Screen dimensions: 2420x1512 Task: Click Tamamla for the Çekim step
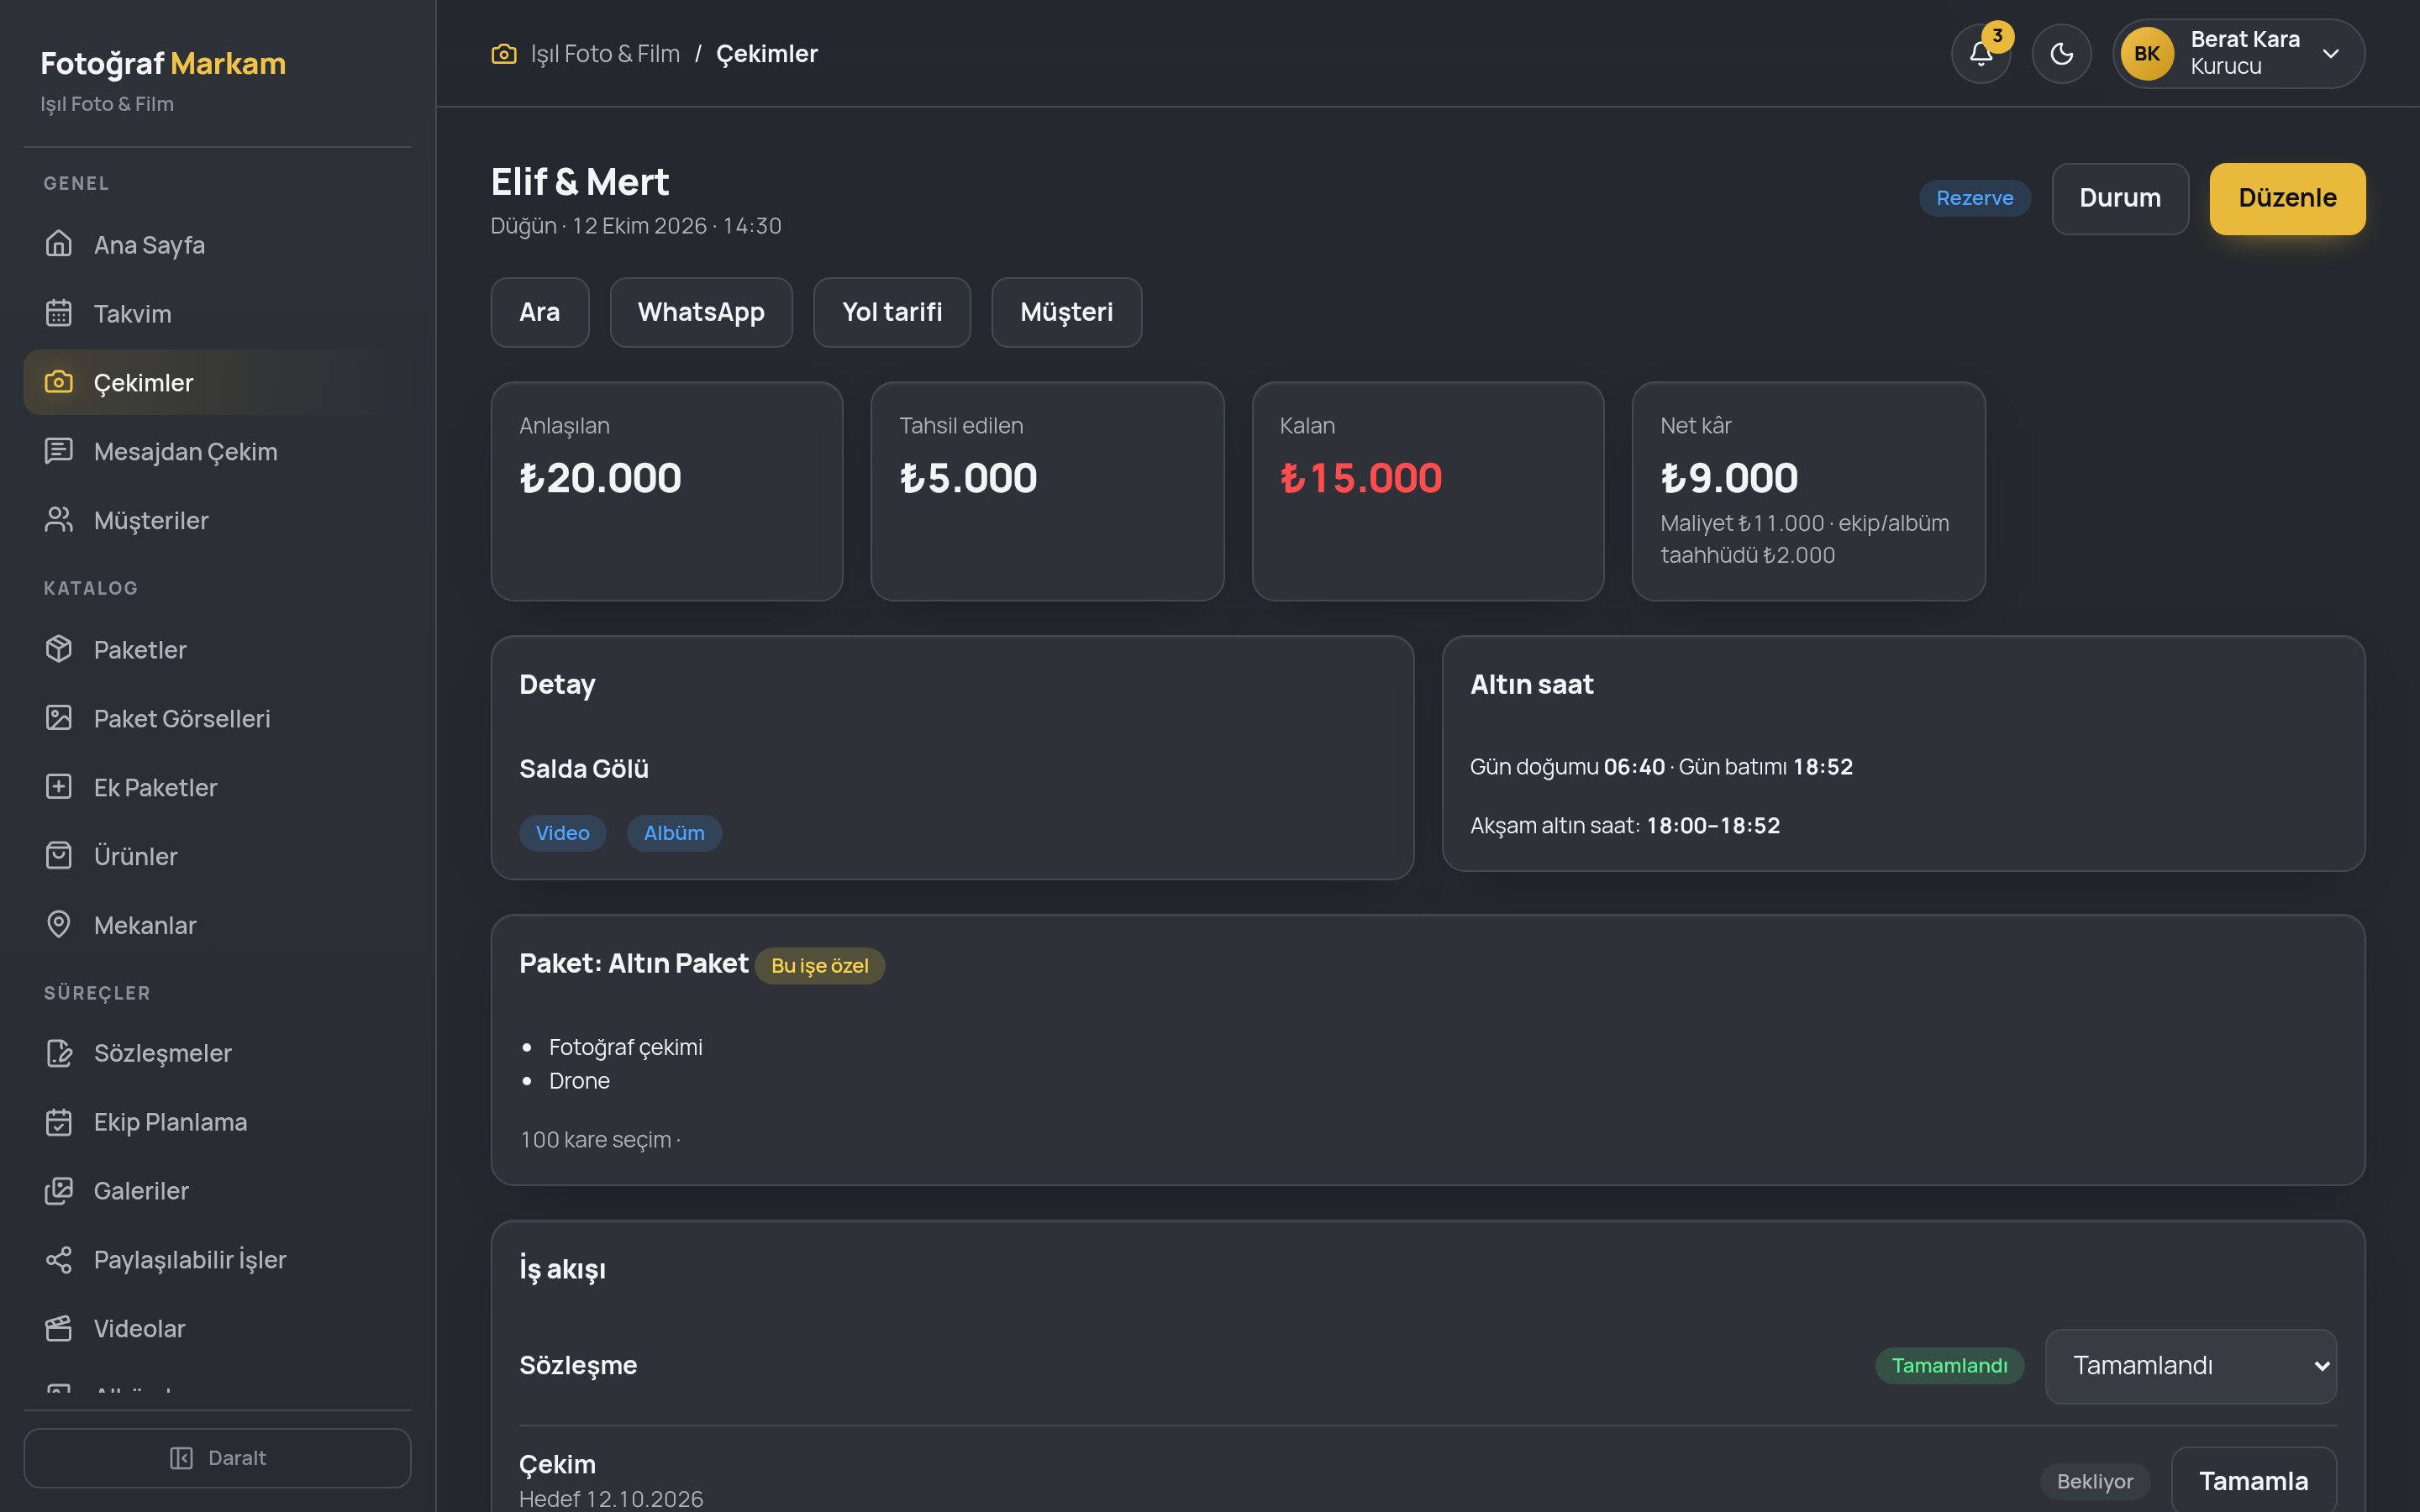tap(2254, 1481)
